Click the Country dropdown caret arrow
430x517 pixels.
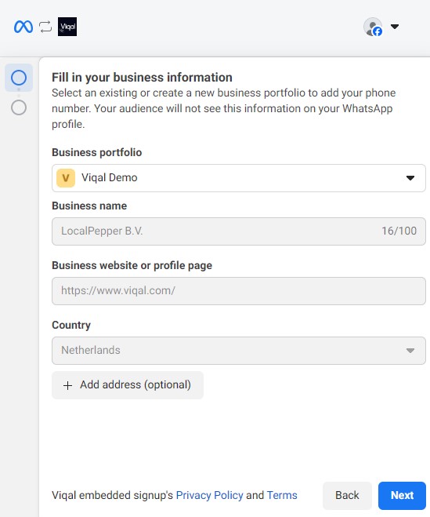tap(410, 351)
